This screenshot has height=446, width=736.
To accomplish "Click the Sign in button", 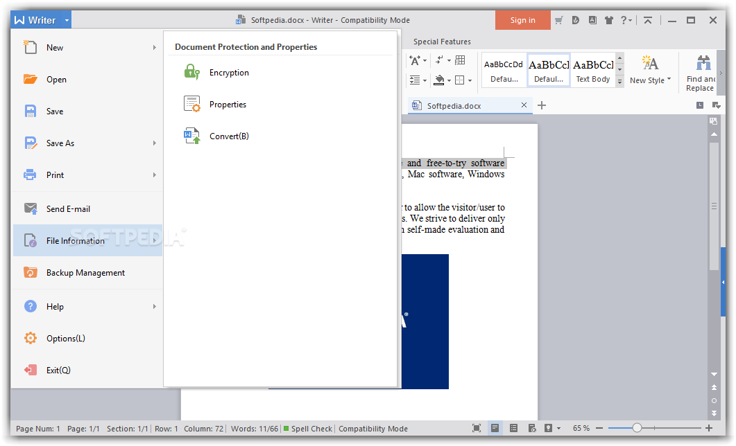I will click(522, 20).
